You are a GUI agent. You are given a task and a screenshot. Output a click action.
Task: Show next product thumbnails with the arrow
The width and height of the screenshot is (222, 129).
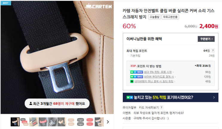[x=108, y=122]
